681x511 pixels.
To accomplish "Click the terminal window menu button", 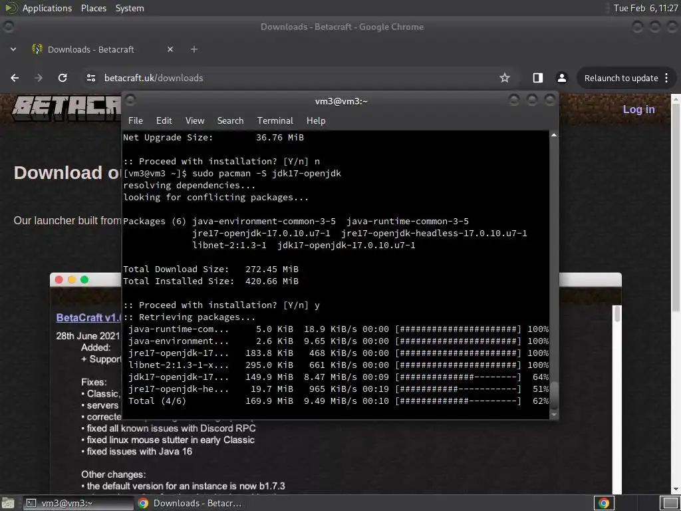I will point(130,100).
